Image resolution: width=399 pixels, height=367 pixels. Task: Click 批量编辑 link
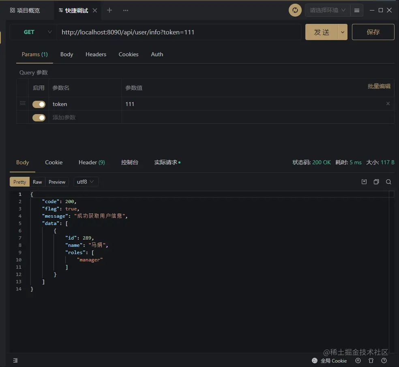(379, 86)
